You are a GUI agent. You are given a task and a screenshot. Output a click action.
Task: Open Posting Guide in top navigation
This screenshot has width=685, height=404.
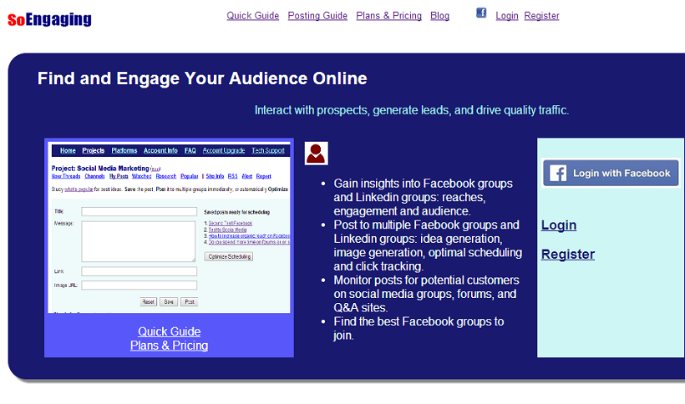tap(317, 16)
